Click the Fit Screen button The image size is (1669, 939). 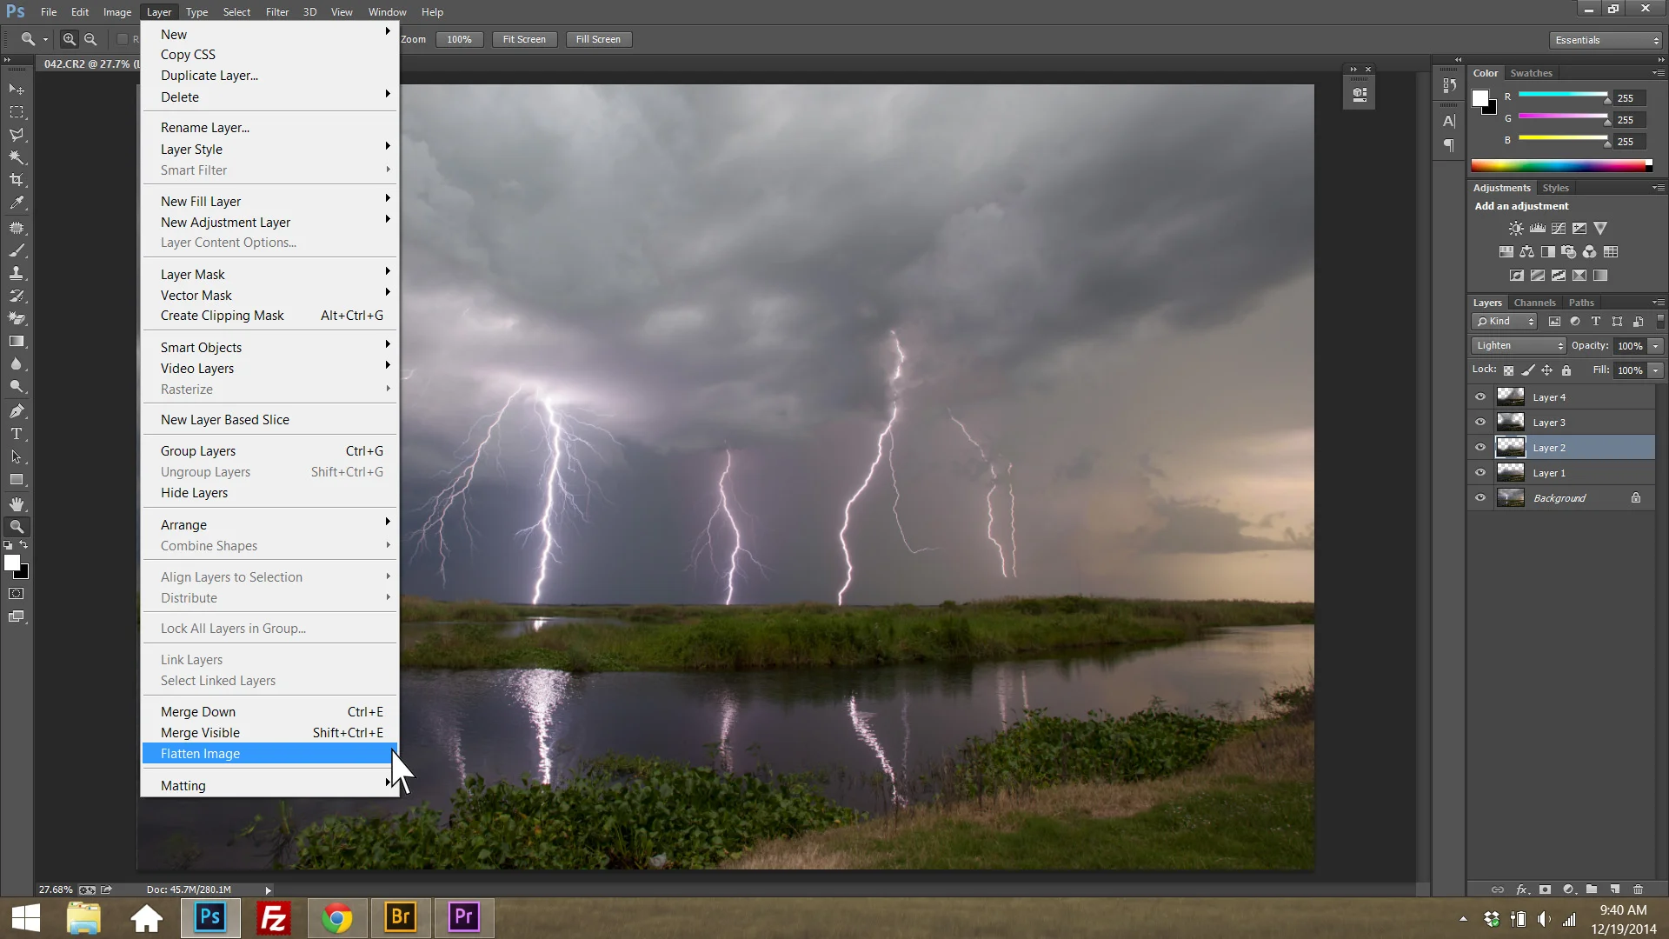[x=524, y=39]
